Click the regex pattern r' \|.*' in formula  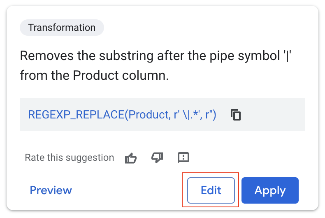pos(186,114)
